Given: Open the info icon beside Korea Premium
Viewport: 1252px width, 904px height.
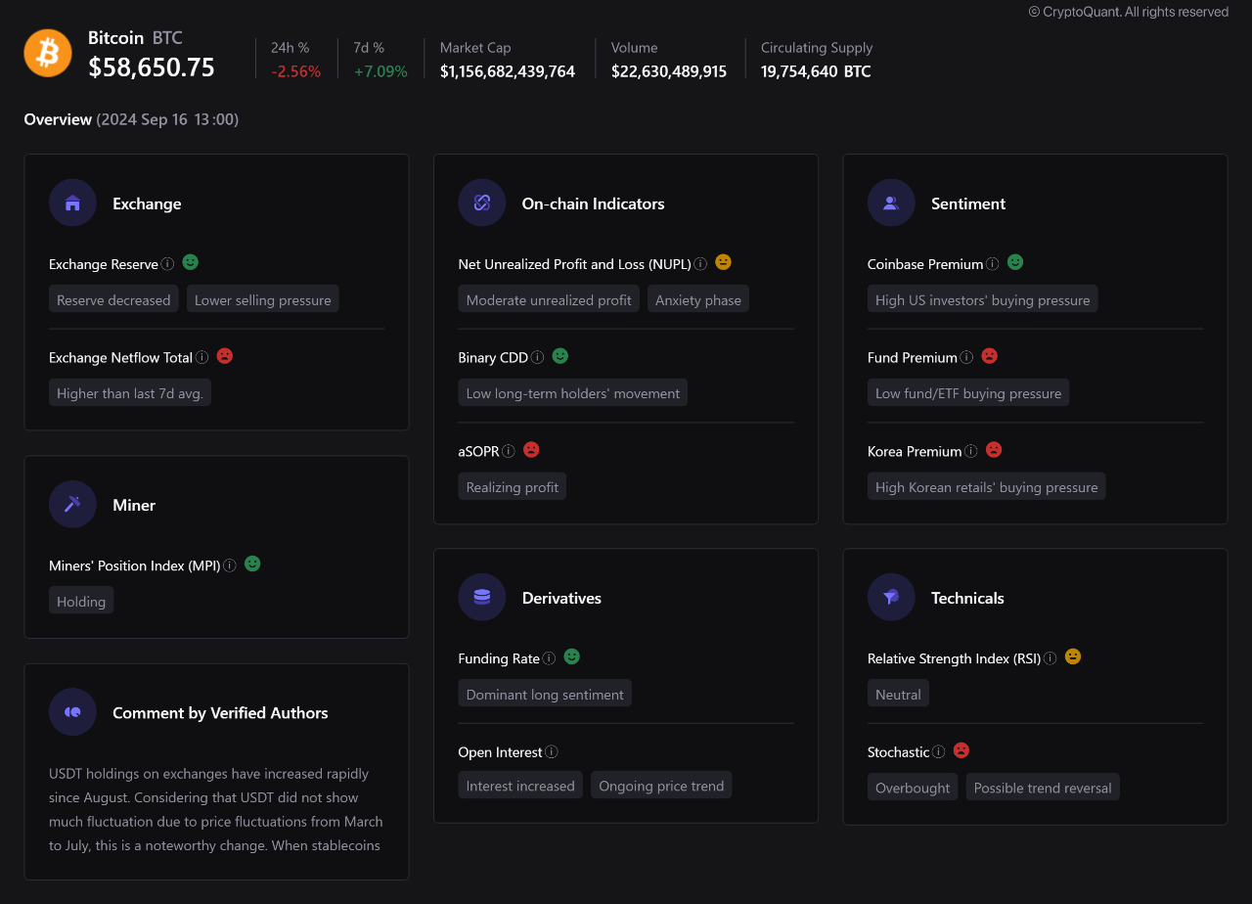Looking at the screenshot, I should pyautogui.click(x=971, y=452).
